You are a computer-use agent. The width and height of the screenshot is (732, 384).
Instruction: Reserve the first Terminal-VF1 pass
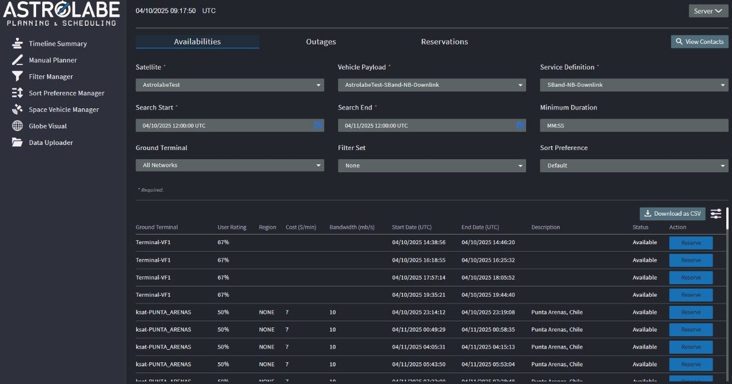pos(690,242)
